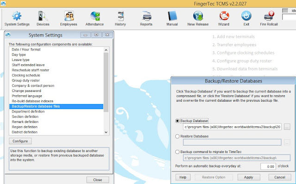The height and width of the screenshot is (184, 296).
Task: Click Apply in the Backup/Restore dialog
Action: (249, 177)
